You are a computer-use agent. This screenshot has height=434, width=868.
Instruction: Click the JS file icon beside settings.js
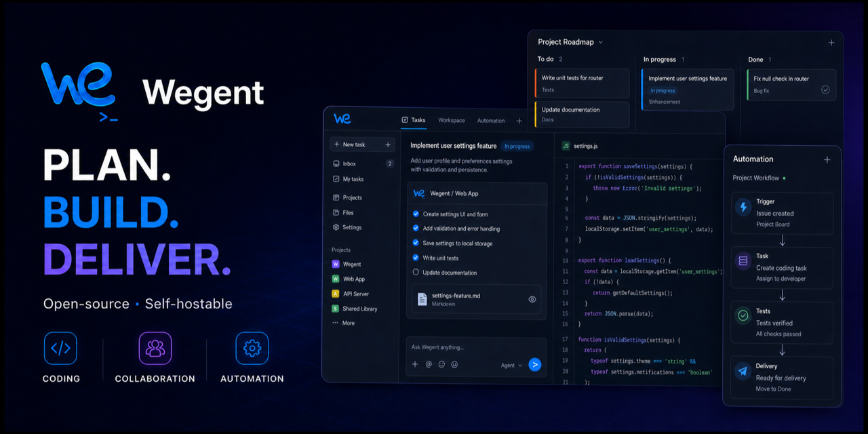point(566,146)
